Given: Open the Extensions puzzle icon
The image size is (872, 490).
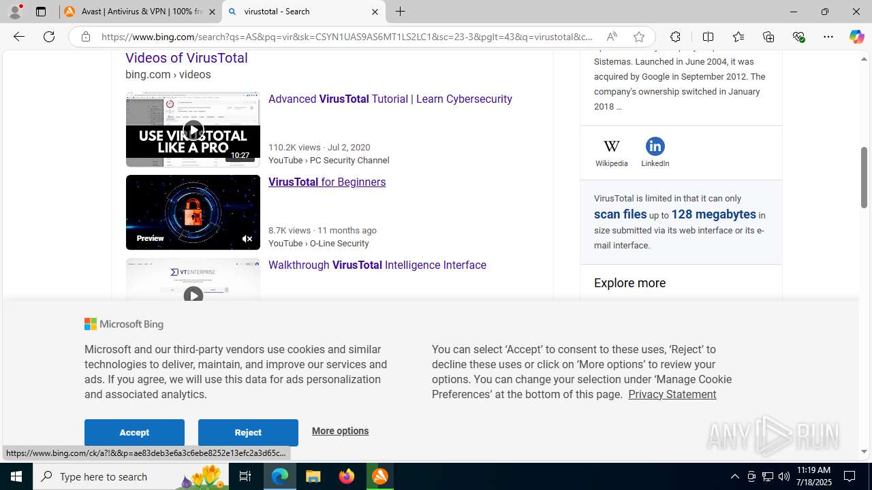Looking at the screenshot, I should 675,37.
